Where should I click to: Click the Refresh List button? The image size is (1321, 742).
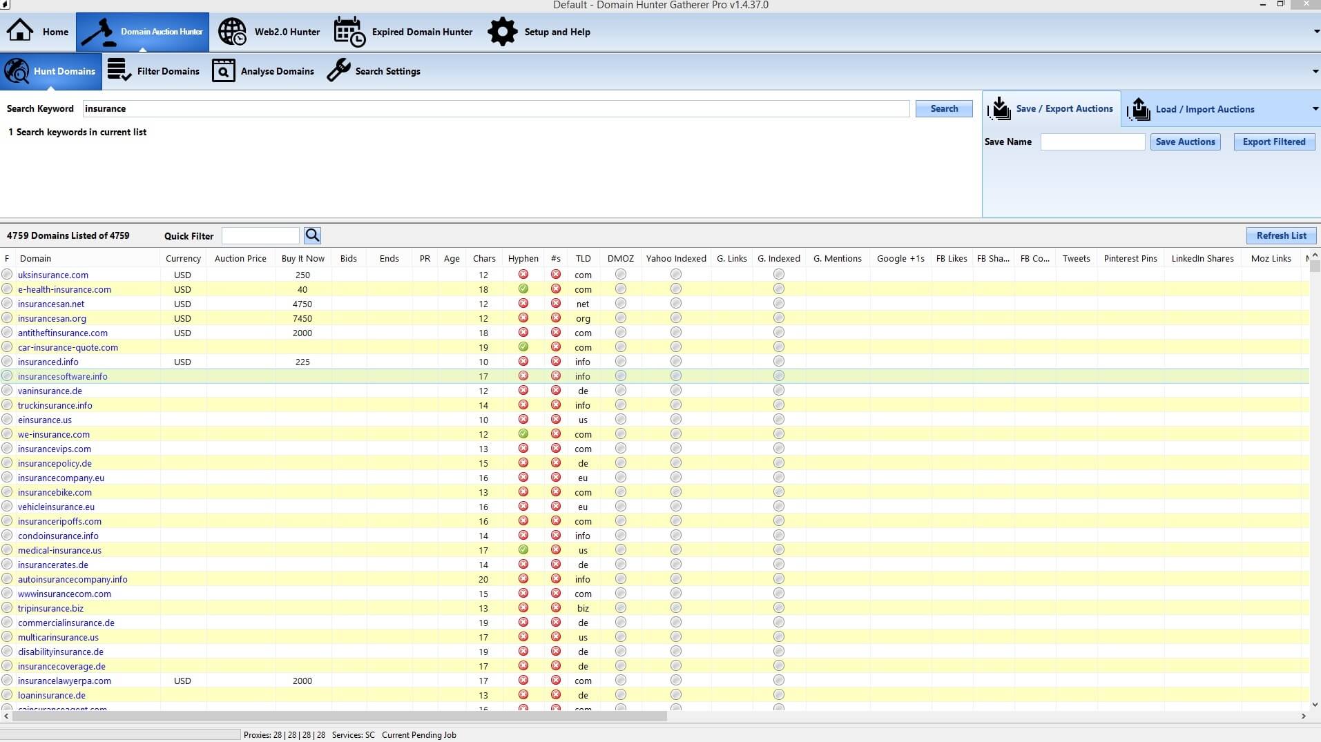pos(1280,235)
